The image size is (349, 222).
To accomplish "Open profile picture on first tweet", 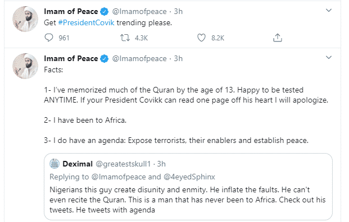I will click(x=25, y=19).
